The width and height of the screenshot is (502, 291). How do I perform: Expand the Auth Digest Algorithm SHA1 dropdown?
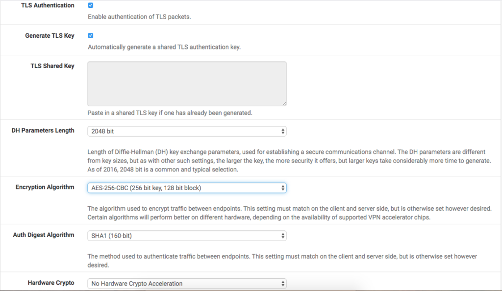tap(187, 236)
